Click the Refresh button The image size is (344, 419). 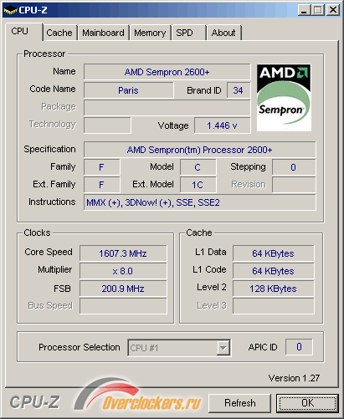(x=240, y=403)
